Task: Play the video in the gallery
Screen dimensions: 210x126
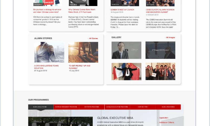Action: (126, 50)
